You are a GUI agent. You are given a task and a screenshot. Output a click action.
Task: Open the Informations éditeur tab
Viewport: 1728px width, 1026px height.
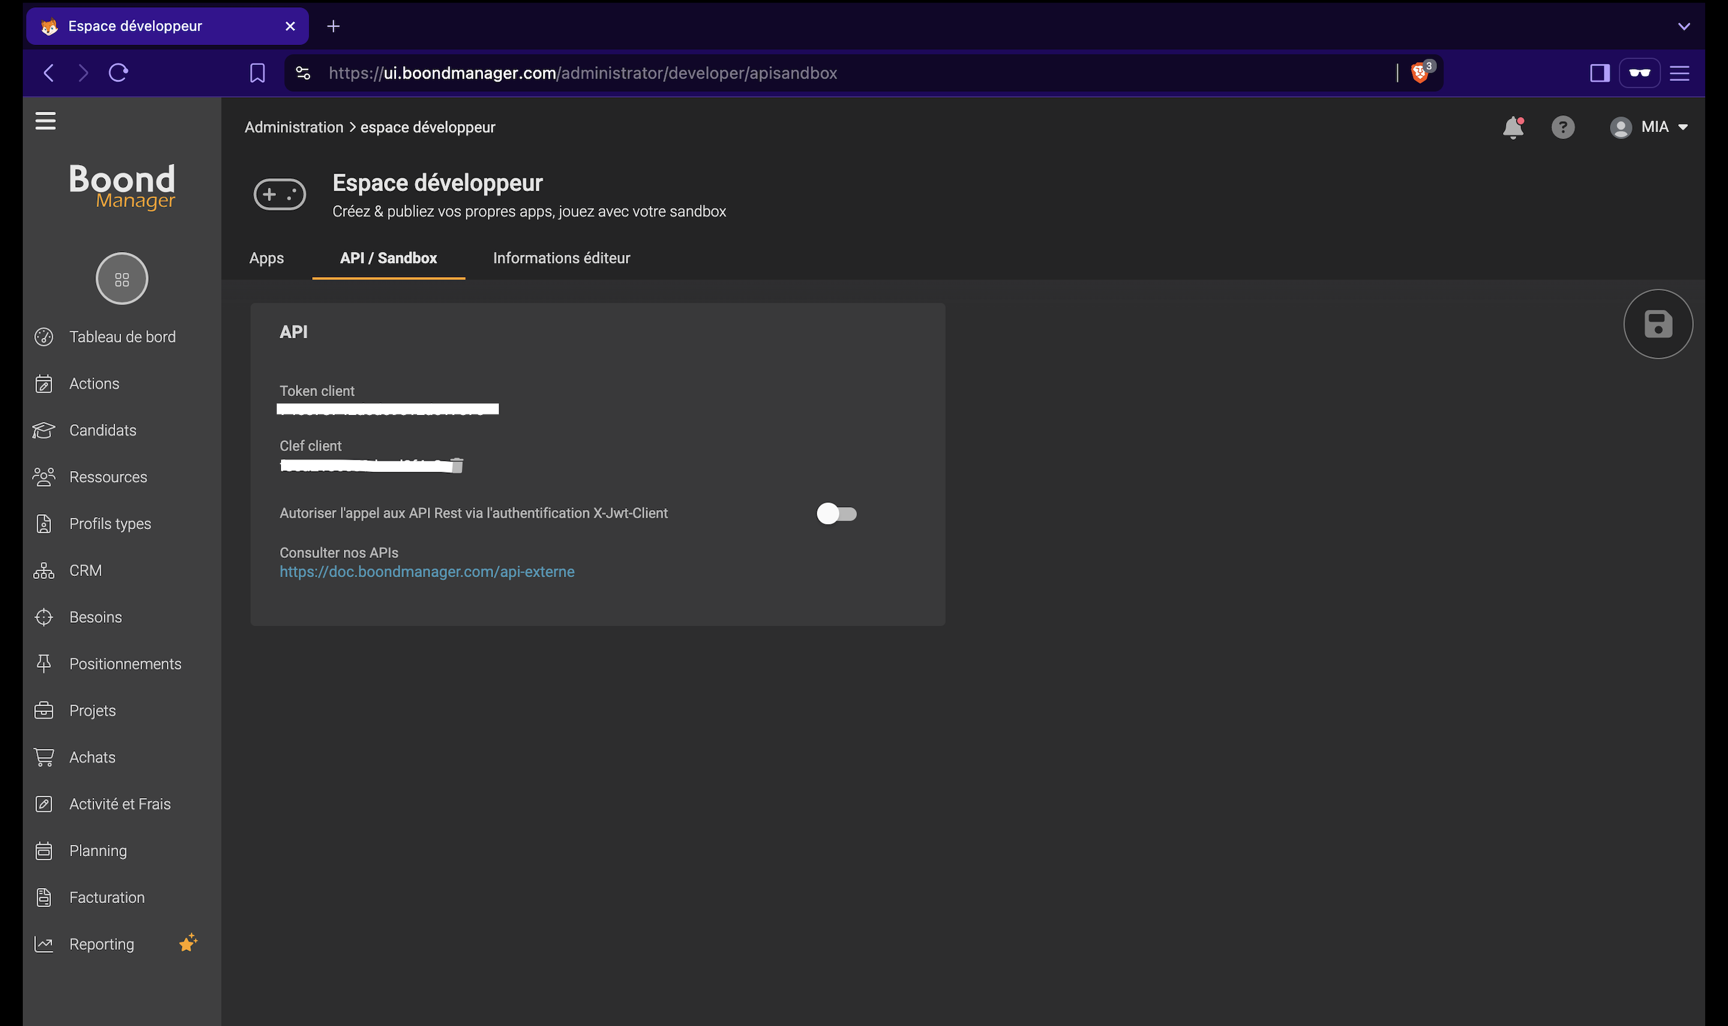561,258
